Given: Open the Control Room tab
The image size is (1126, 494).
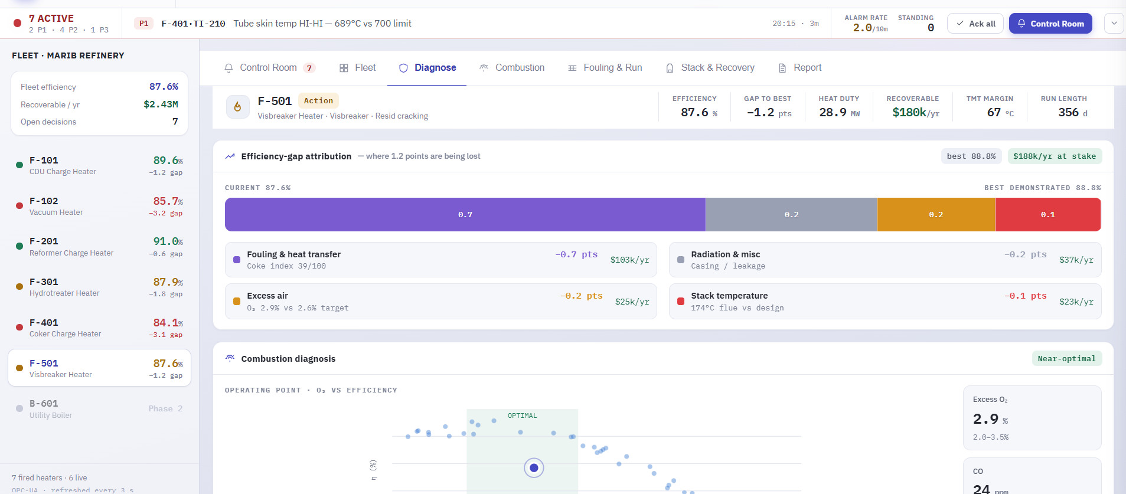Looking at the screenshot, I should click(270, 68).
